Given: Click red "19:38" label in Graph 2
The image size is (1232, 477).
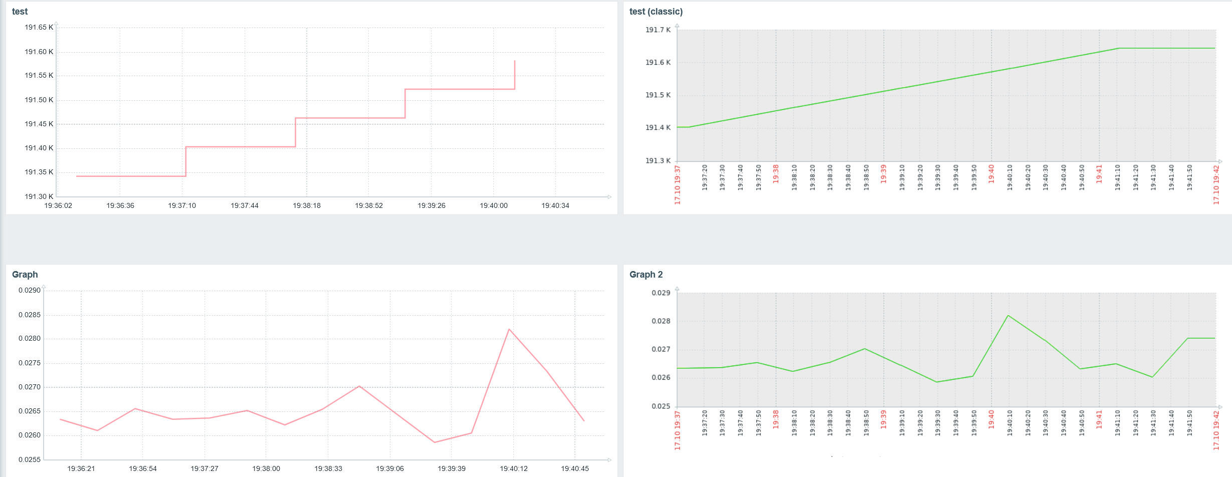Looking at the screenshot, I should point(776,419).
